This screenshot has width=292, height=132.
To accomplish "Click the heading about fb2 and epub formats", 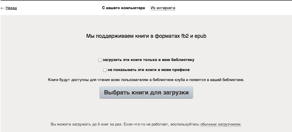I will [146, 36].
